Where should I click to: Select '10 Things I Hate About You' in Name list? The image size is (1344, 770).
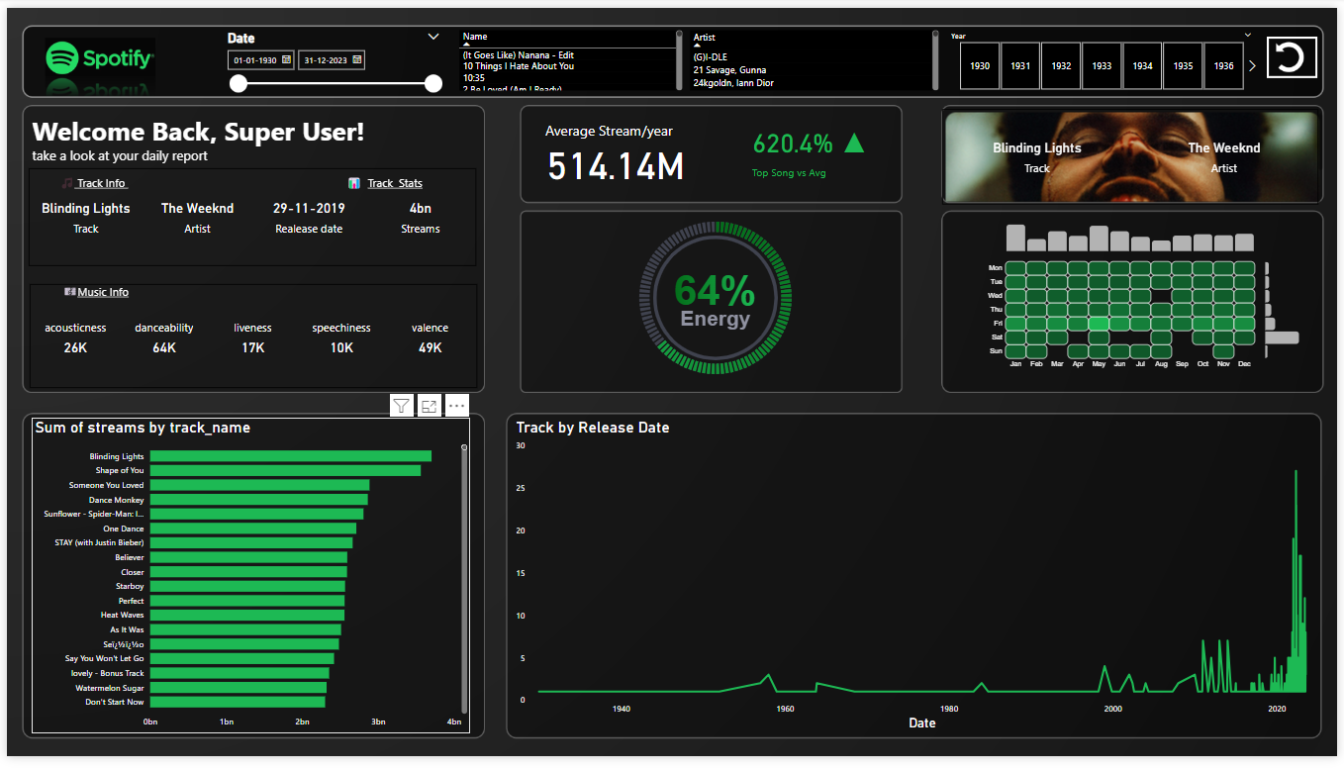coord(519,66)
